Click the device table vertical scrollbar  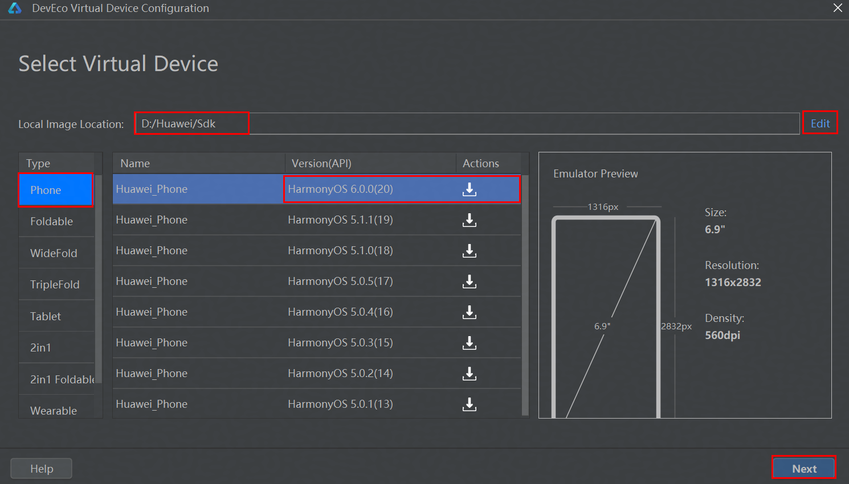point(525,296)
